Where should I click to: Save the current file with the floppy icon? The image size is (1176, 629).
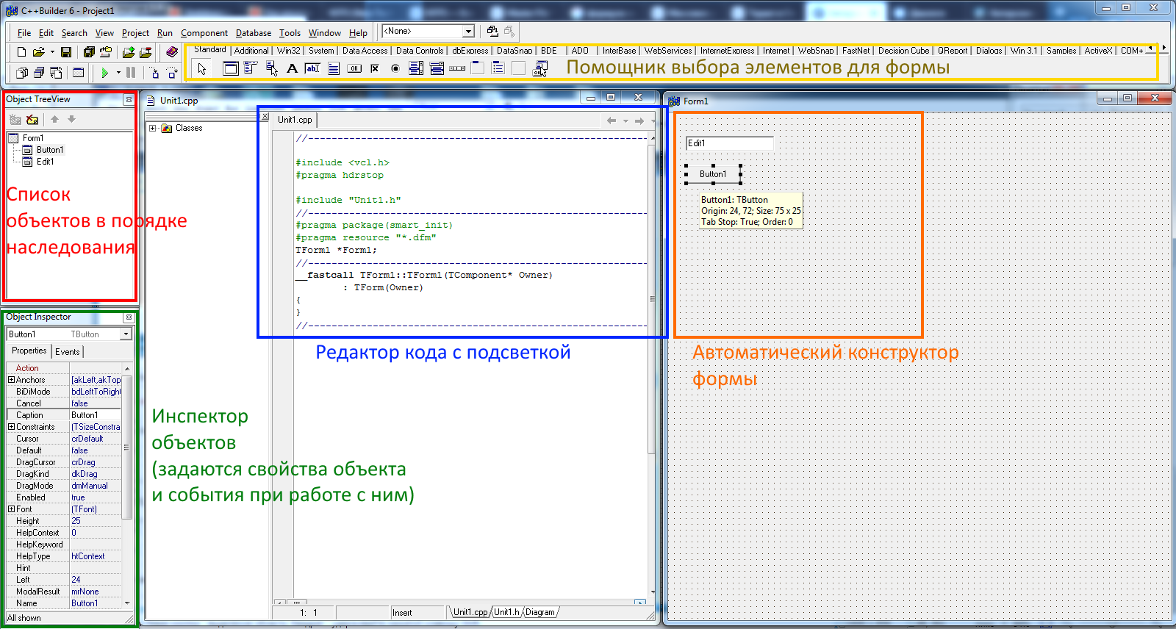pyautogui.click(x=66, y=52)
